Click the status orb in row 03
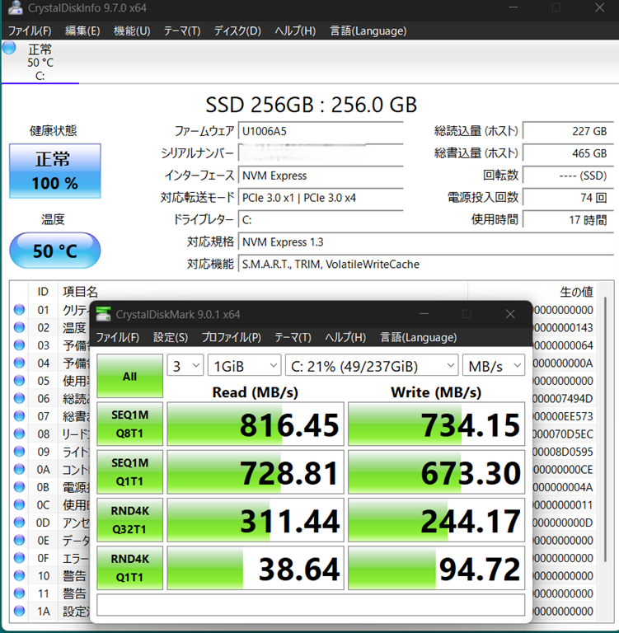Viewport: 619px width, 633px height. coord(19,345)
